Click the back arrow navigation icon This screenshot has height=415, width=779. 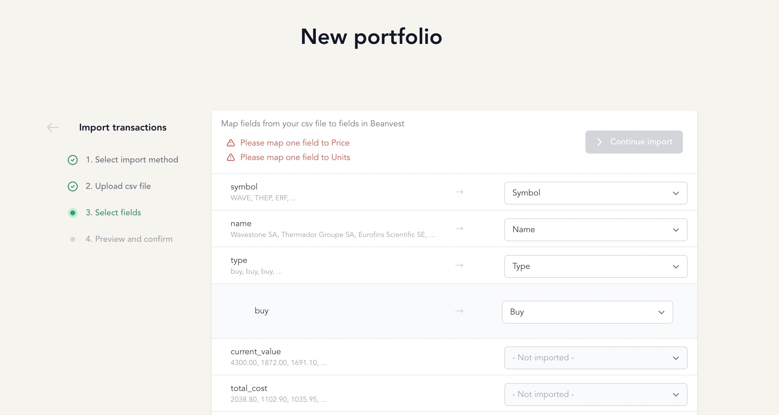click(x=51, y=127)
